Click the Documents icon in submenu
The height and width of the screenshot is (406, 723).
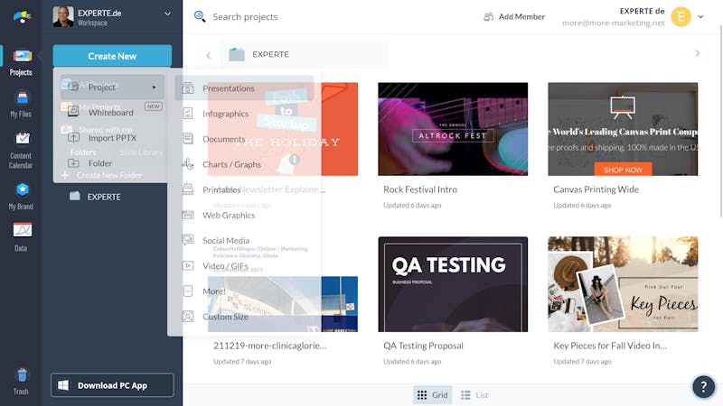tap(188, 139)
